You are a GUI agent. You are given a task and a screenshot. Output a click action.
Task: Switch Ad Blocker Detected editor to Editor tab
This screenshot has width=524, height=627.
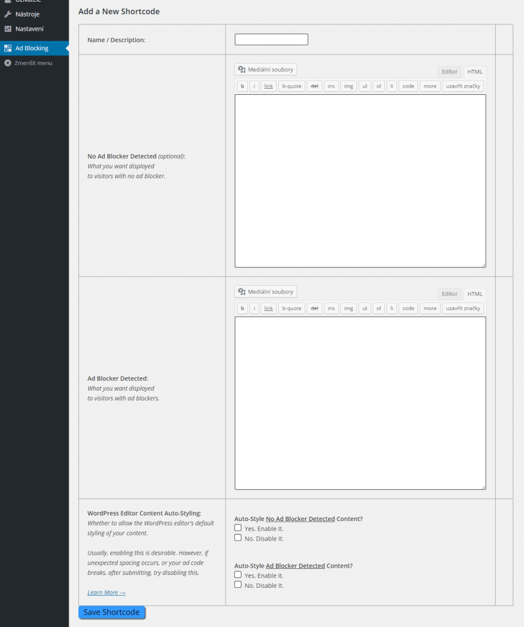coord(449,294)
